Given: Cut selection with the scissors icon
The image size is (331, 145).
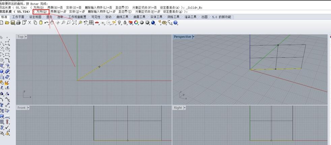Looking at the screenshot, I should [x=30, y=23].
